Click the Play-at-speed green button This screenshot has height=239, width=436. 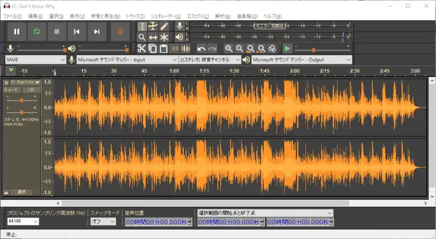287,49
